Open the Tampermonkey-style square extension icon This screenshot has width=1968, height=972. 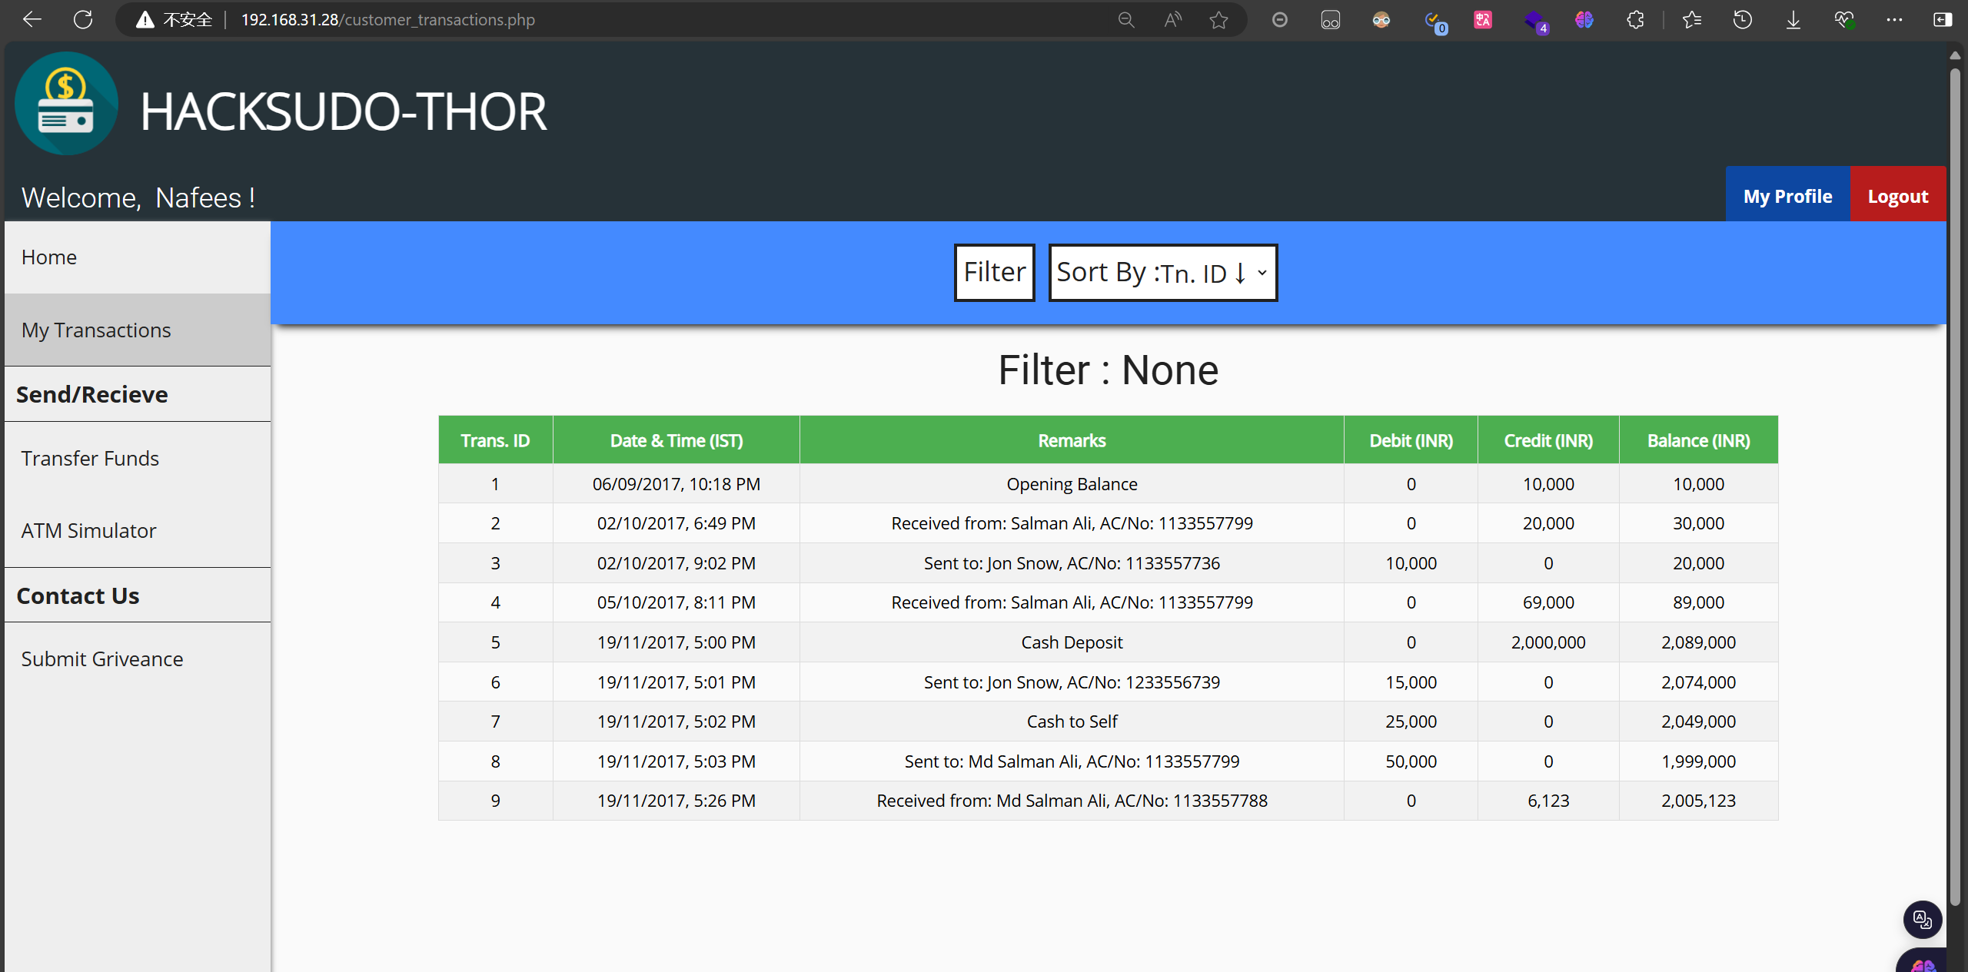point(1331,20)
